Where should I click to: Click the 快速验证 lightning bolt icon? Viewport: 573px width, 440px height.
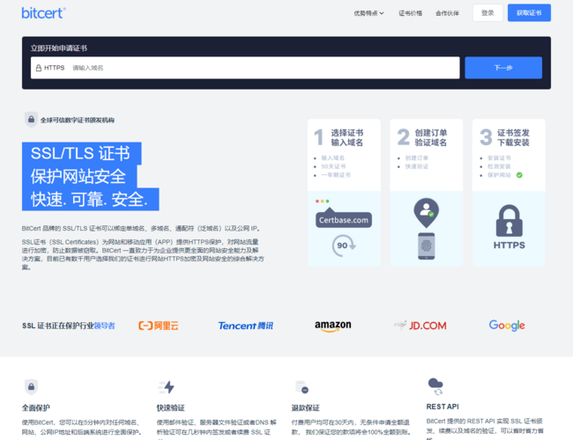point(167,386)
